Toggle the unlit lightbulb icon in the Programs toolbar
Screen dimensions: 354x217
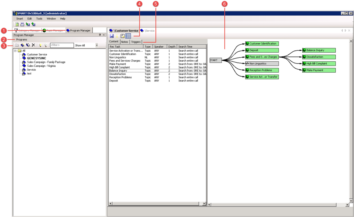click(46, 45)
